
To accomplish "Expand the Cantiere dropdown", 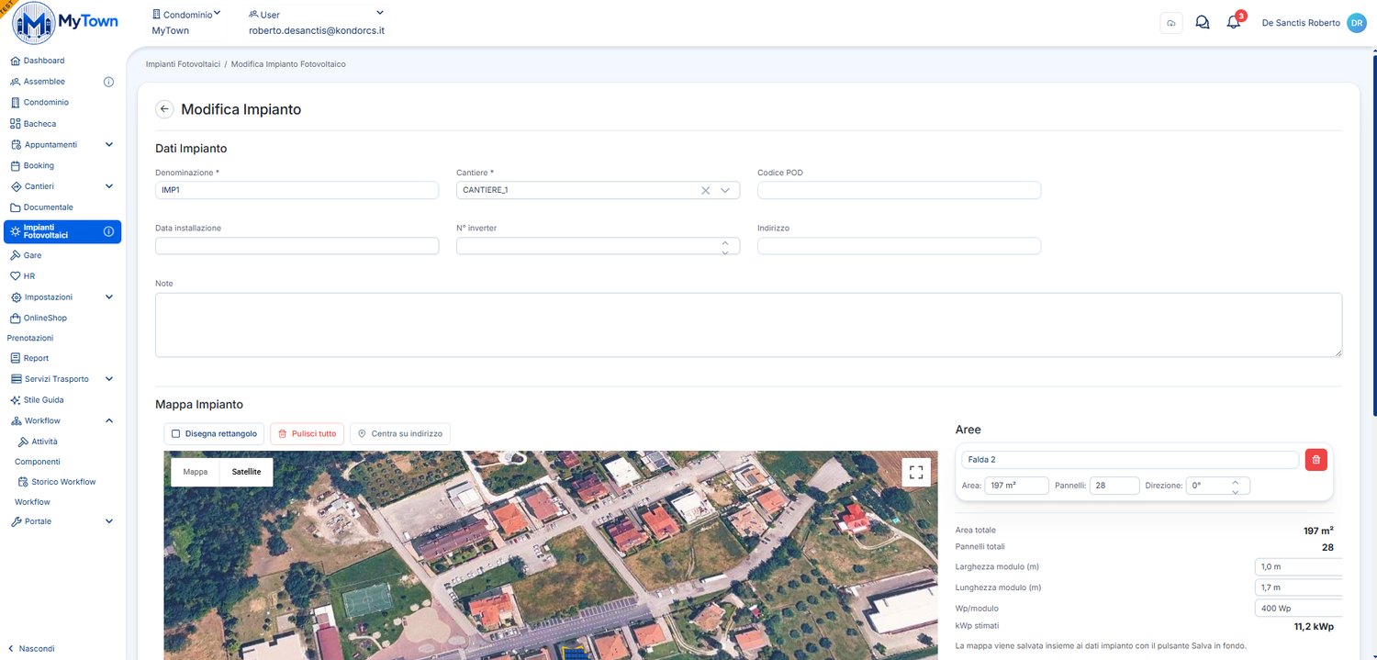I will click(x=724, y=190).
